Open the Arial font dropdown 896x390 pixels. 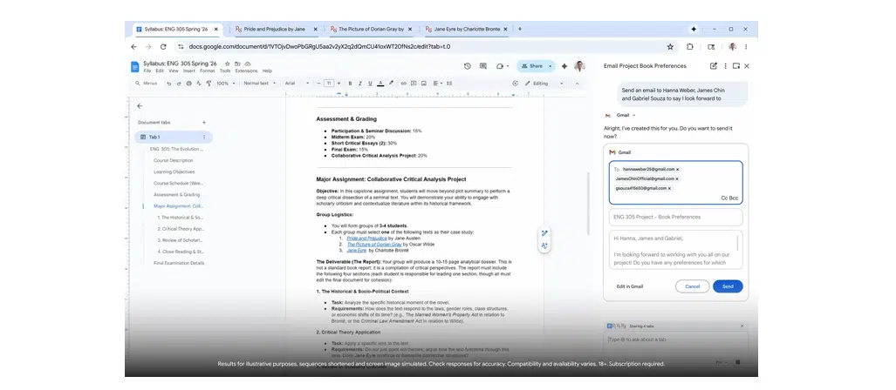[296, 84]
